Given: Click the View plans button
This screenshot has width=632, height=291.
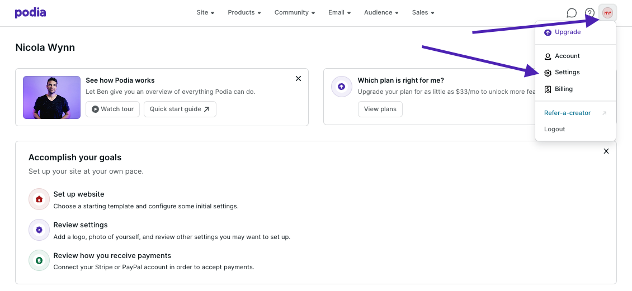Looking at the screenshot, I should (380, 109).
